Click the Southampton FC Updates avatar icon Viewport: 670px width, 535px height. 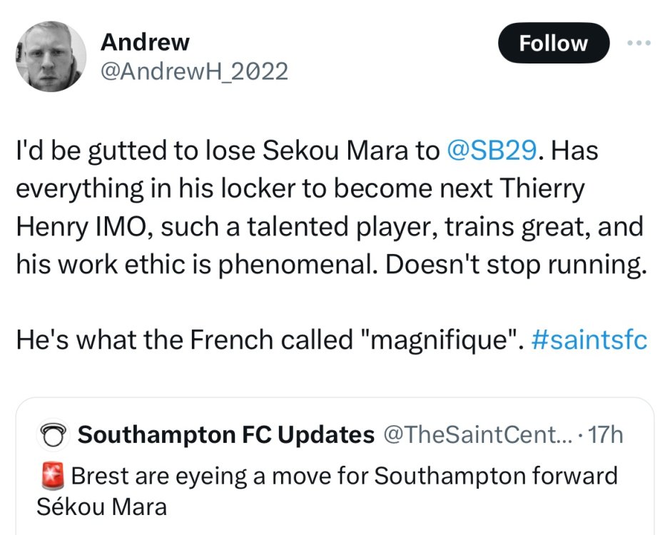(x=51, y=434)
